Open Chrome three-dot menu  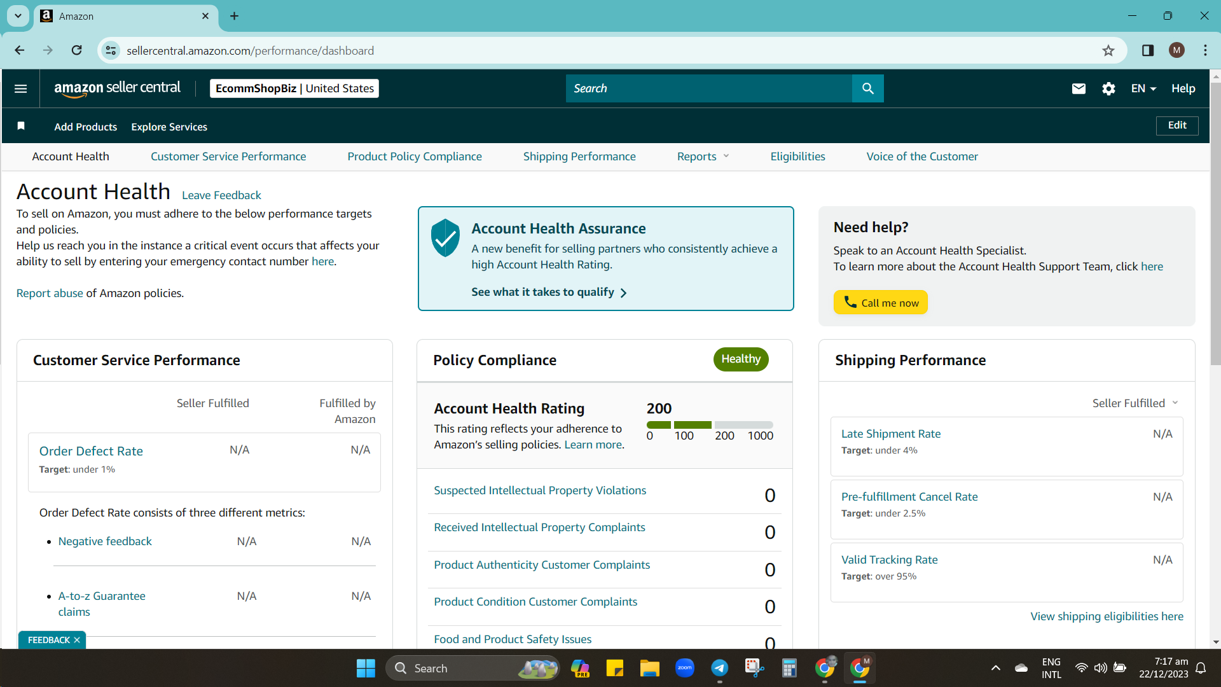tap(1205, 50)
